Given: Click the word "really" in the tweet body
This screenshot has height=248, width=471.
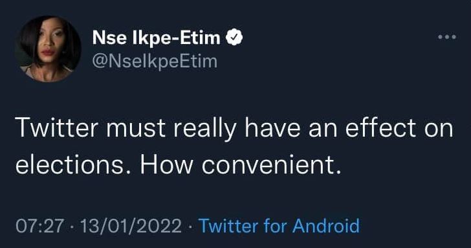Looking at the screenshot, I should click(x=205, y=130).
